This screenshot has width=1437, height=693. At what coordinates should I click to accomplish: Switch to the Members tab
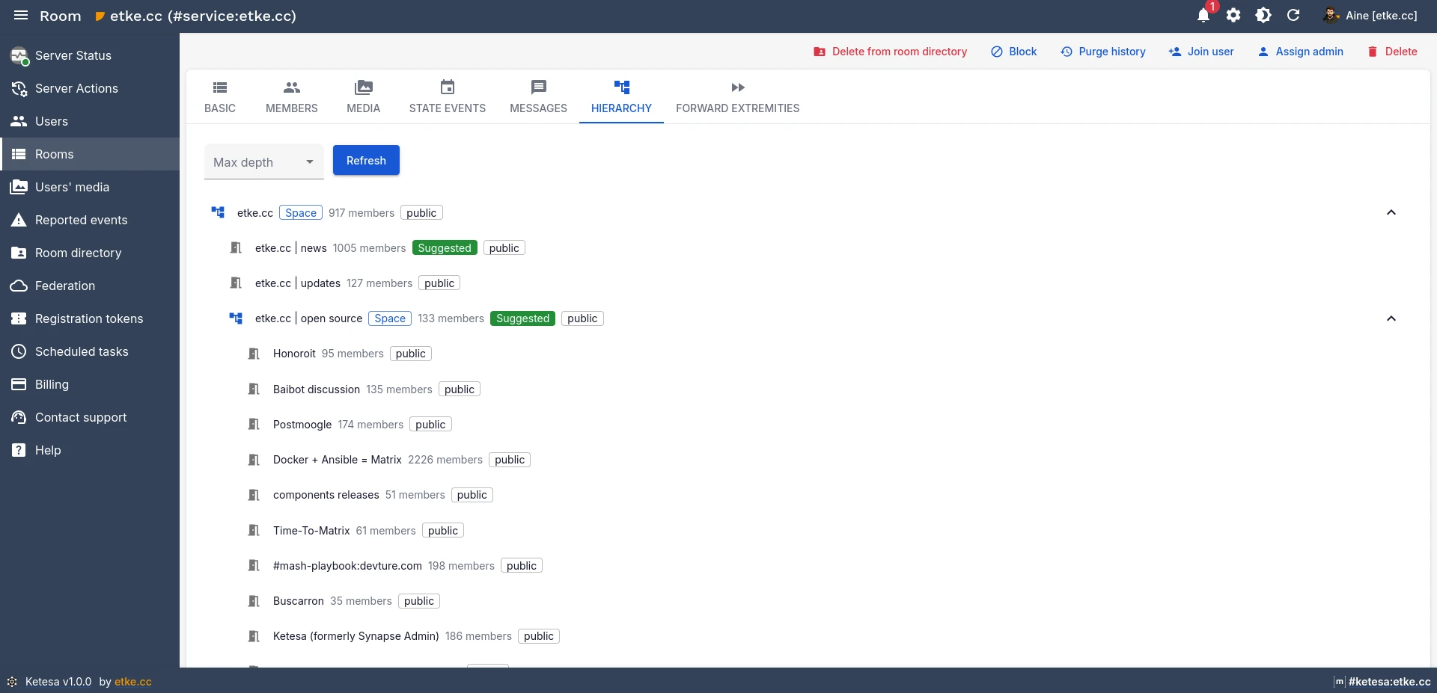pyautogui.click(x=291, y=97)
